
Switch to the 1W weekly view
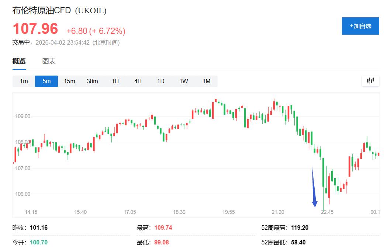184,81
